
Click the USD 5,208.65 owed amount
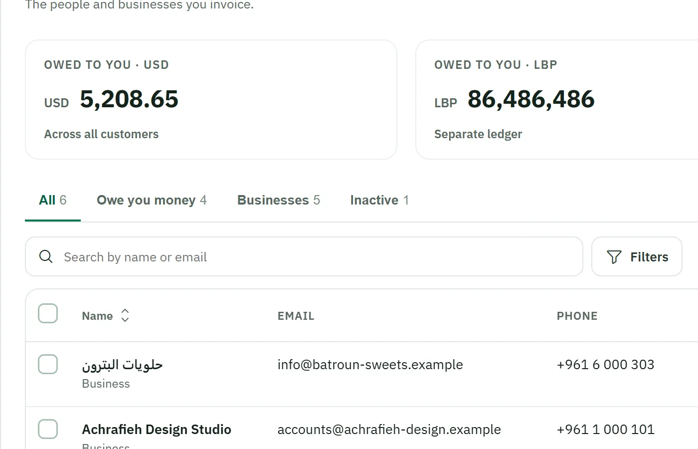(x=111, y=99)
